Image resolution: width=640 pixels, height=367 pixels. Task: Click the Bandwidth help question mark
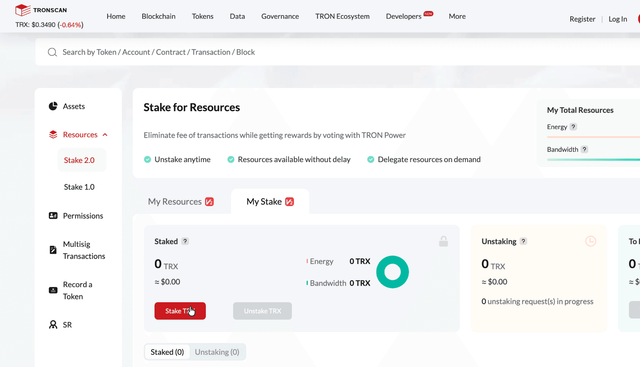pyautogui.click(x=584, y=149)
